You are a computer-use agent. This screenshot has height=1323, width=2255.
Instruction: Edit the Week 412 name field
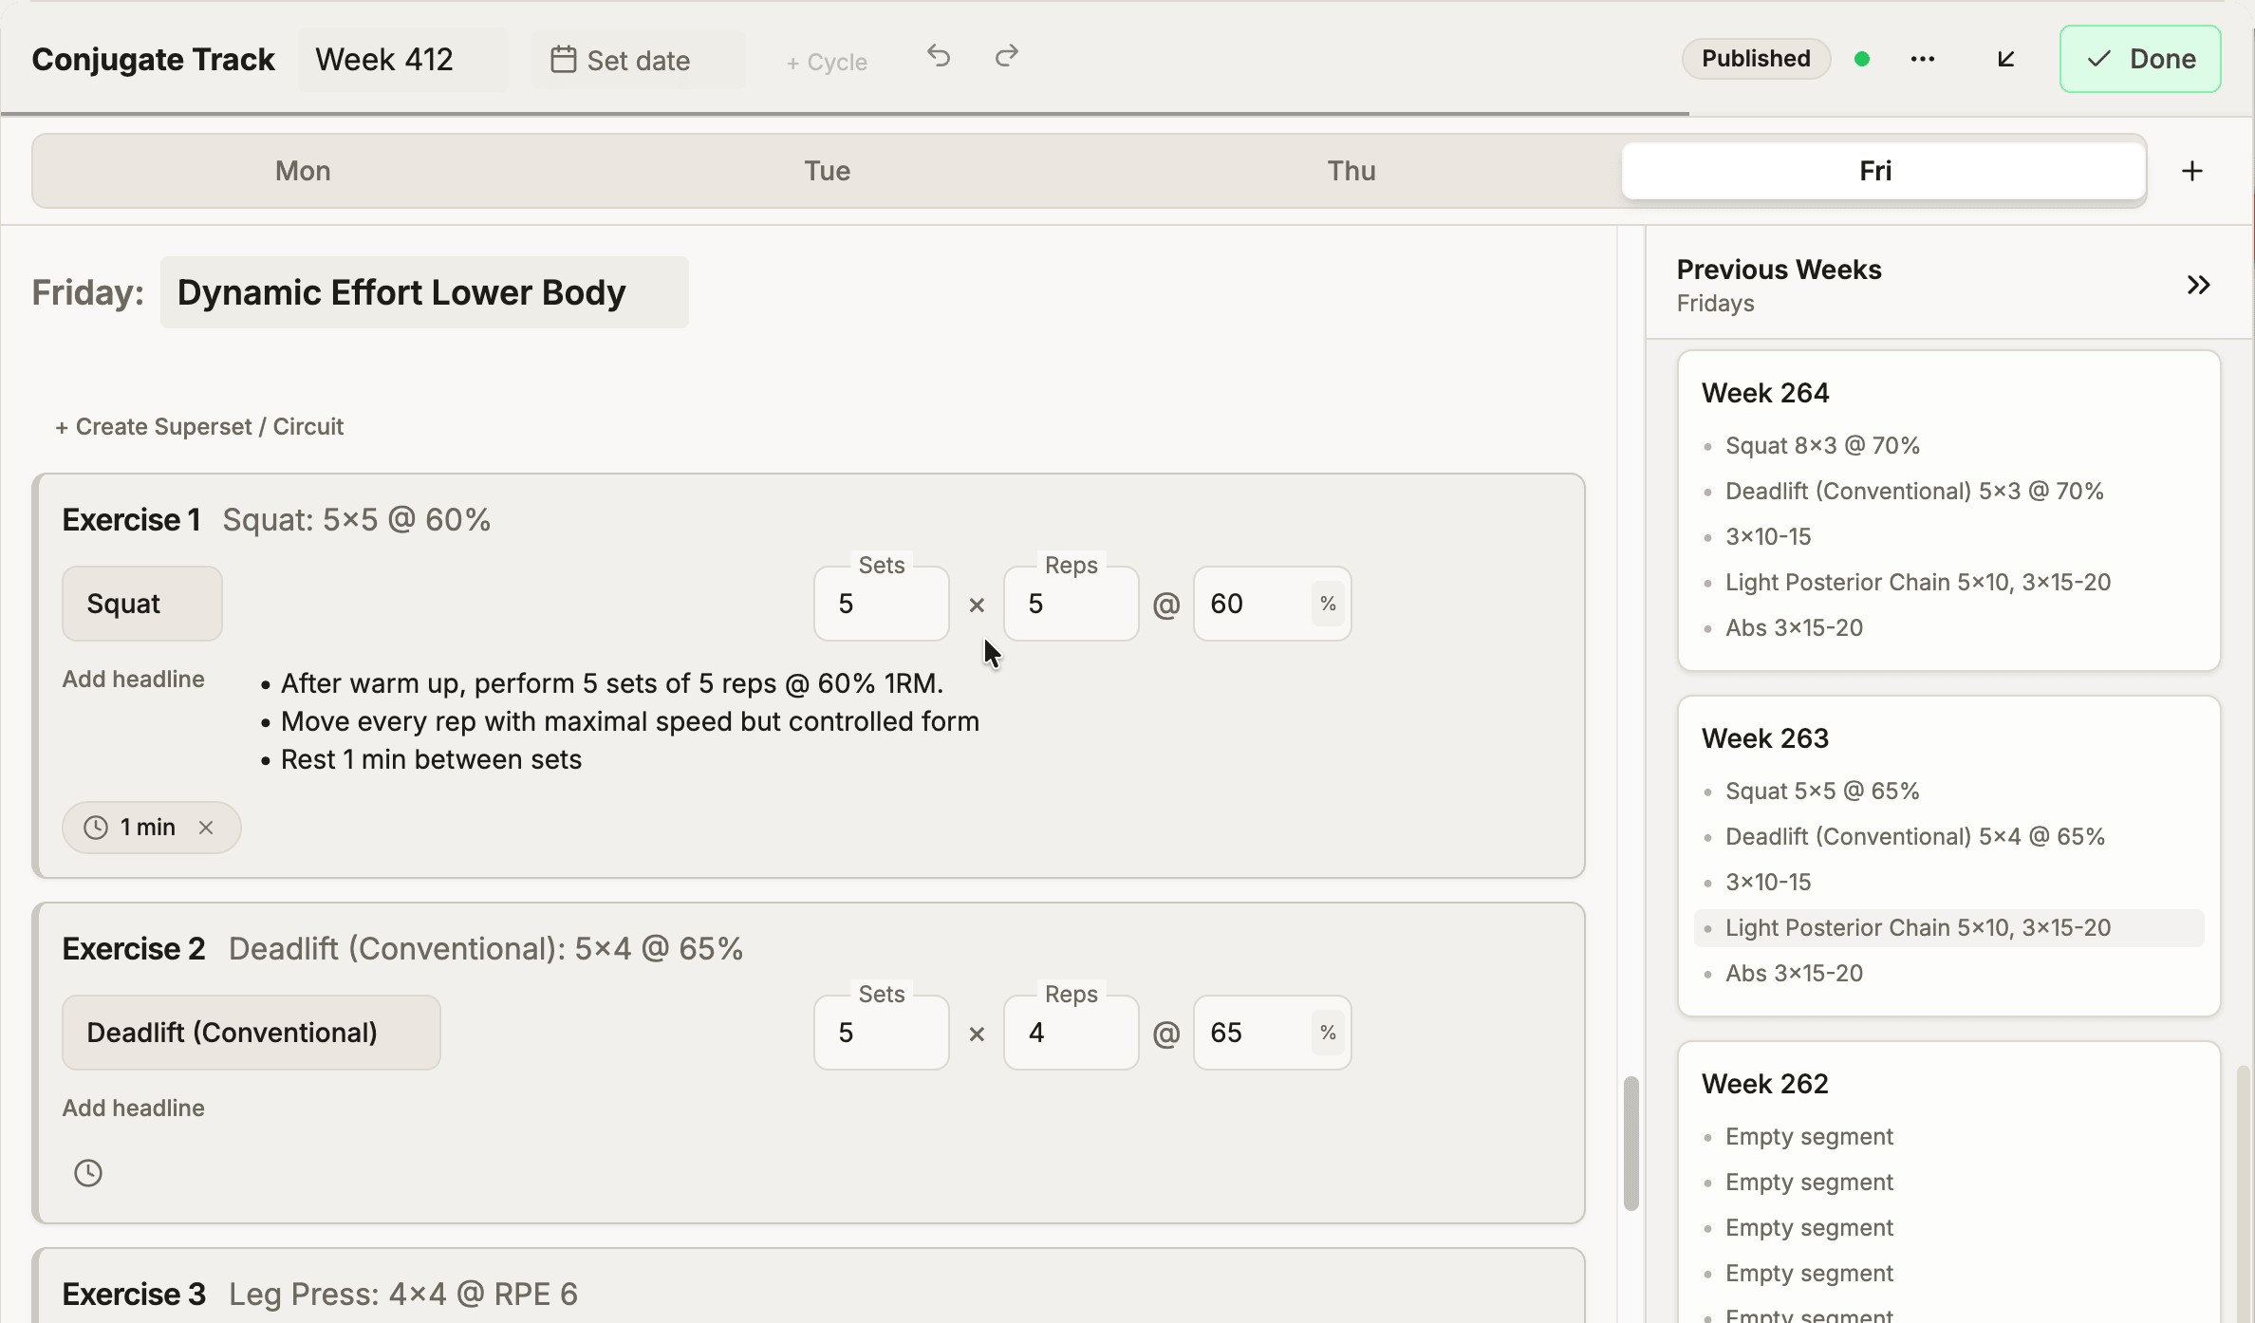click(x=403, y=60)
